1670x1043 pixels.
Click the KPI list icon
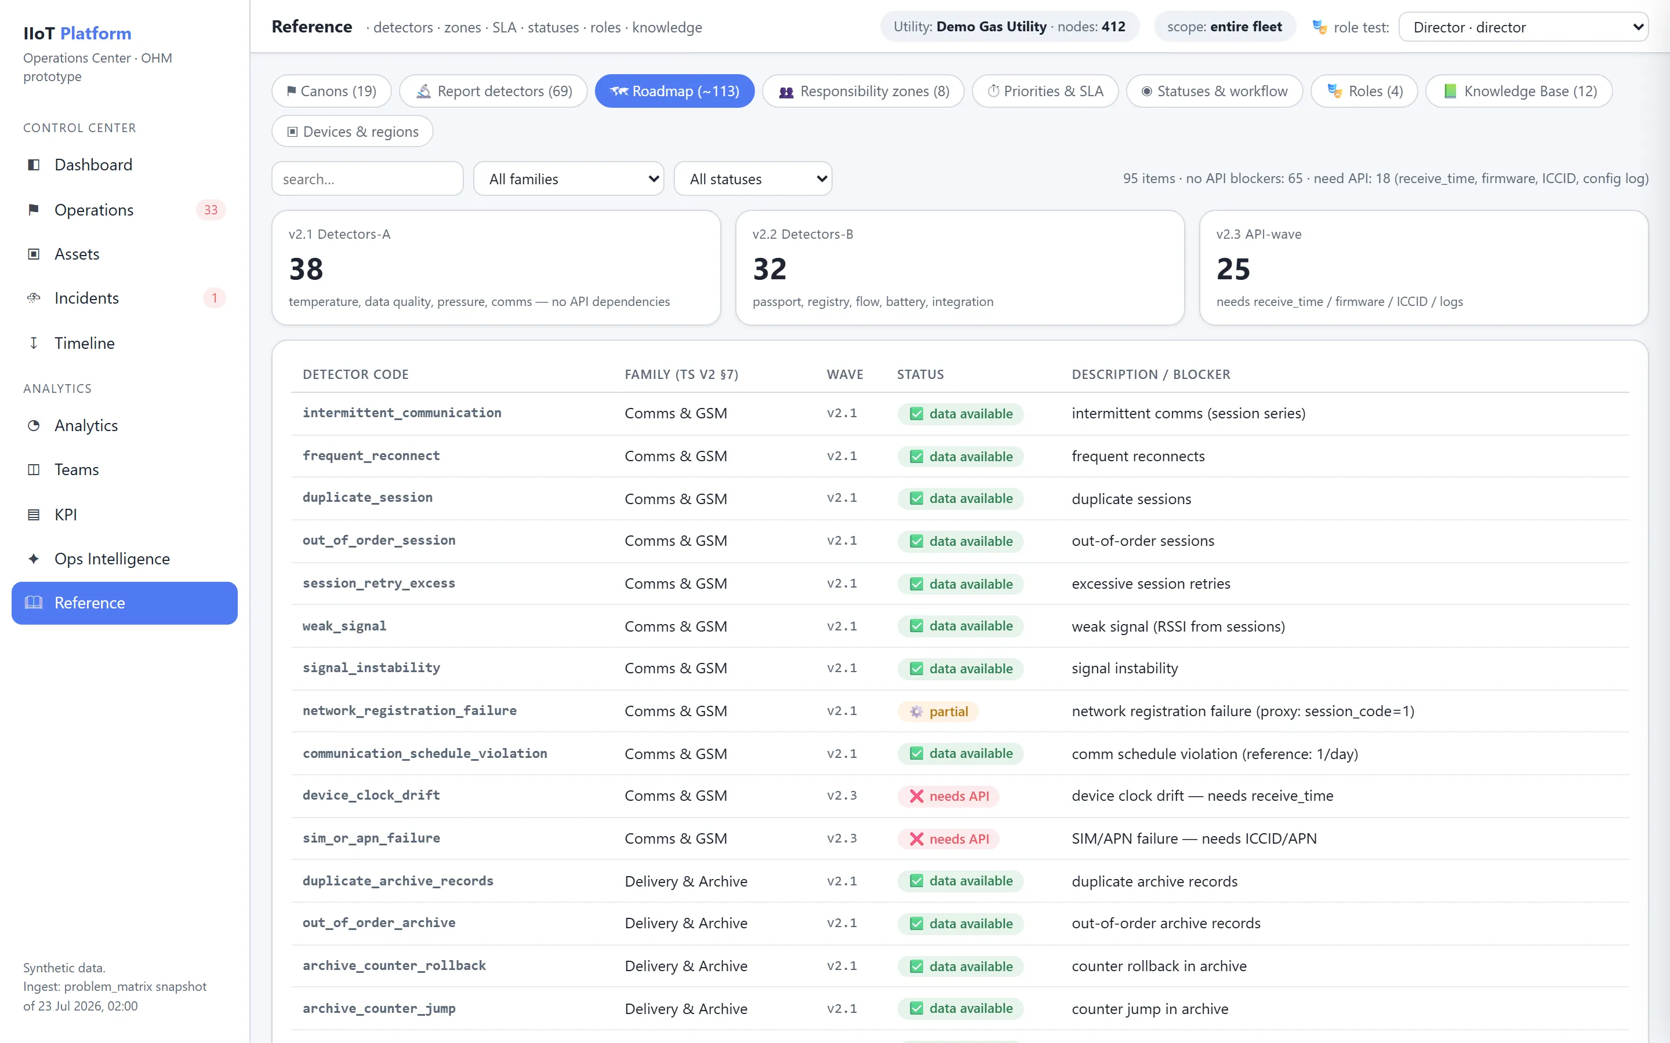[x=33, y=515]
